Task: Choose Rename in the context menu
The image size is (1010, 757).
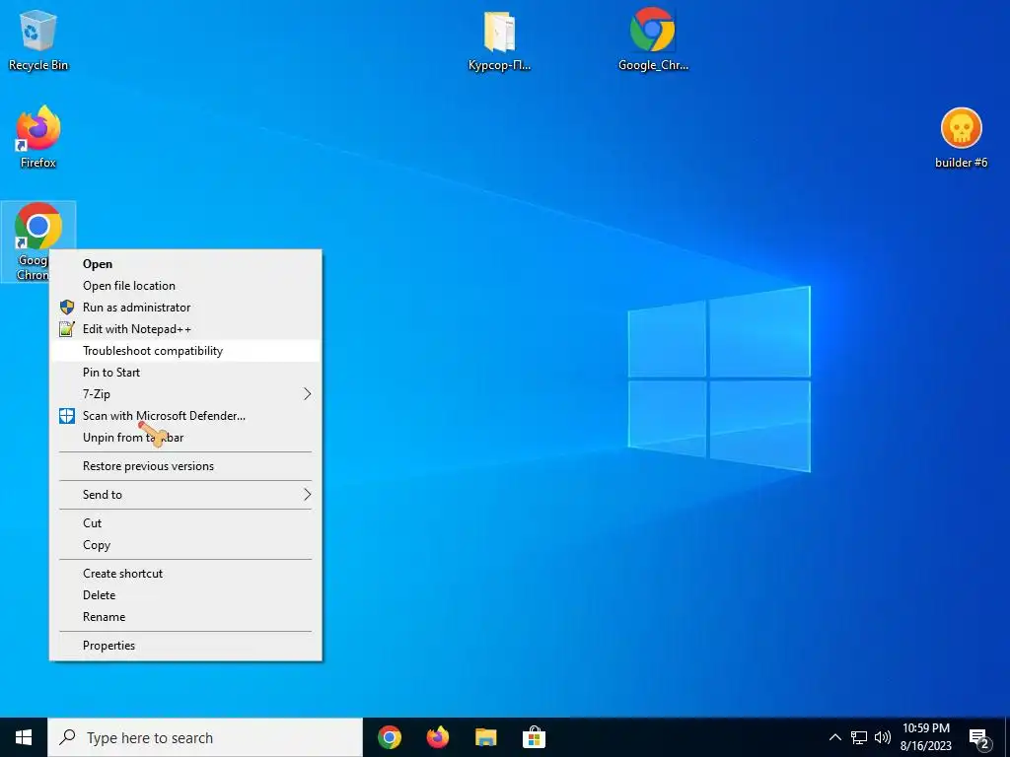Action: [x=185, y=617]
